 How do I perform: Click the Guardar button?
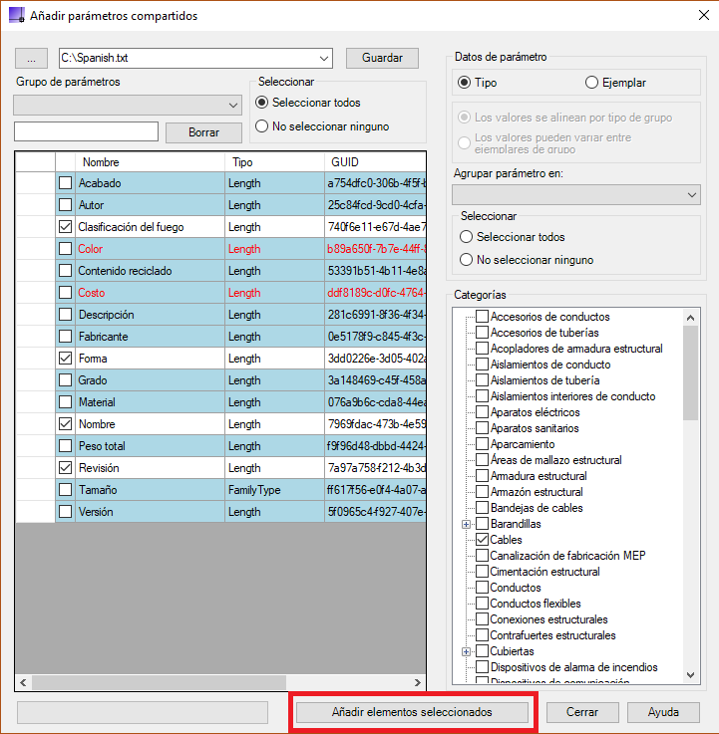click(382, 58)
